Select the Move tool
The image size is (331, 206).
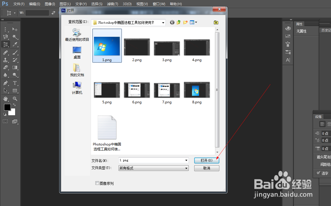pos(15,29)
